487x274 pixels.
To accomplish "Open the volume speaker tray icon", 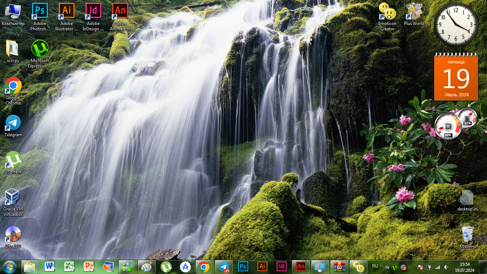I will coord(446,267).
